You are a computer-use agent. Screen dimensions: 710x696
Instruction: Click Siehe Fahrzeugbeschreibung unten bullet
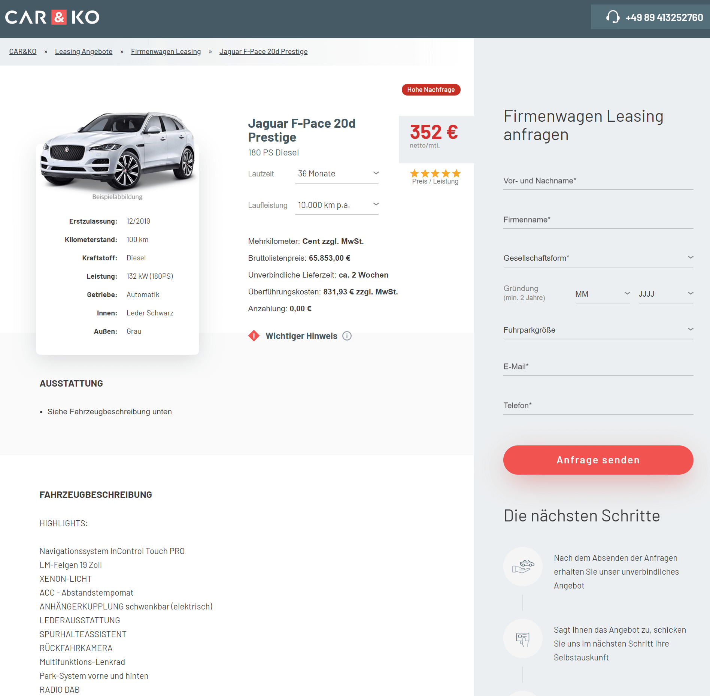click(109, 412)
